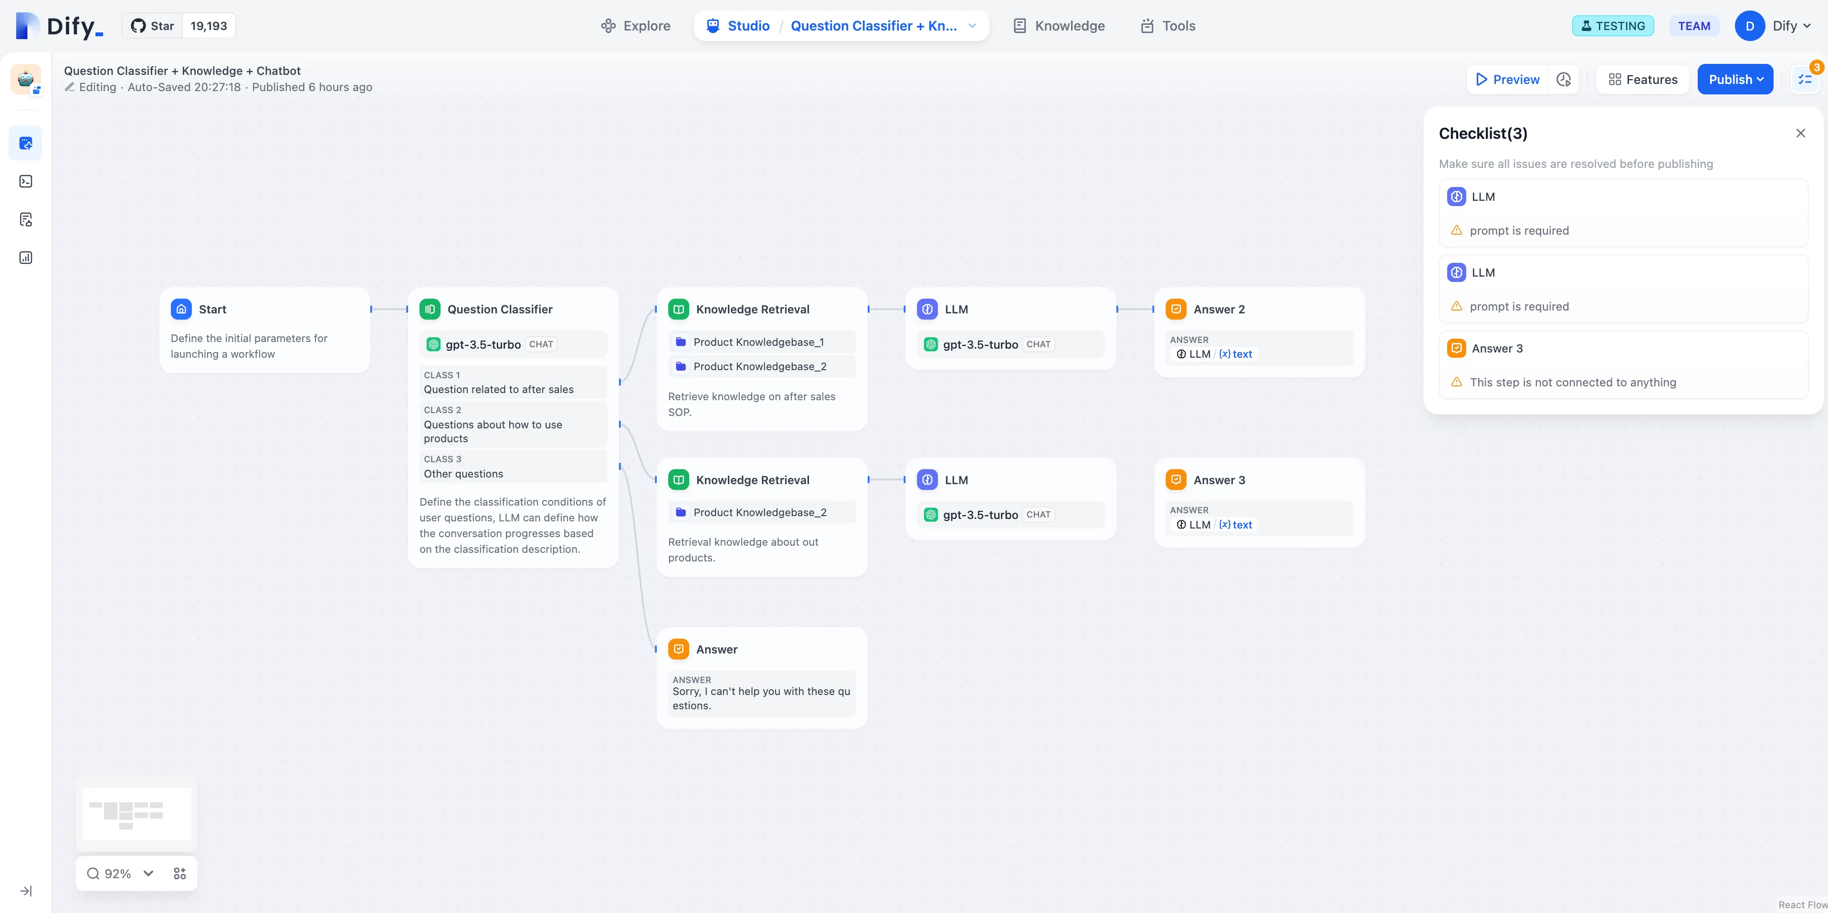Open the API access terminal icon
The image size is (1828, 913).
point(26,182)
